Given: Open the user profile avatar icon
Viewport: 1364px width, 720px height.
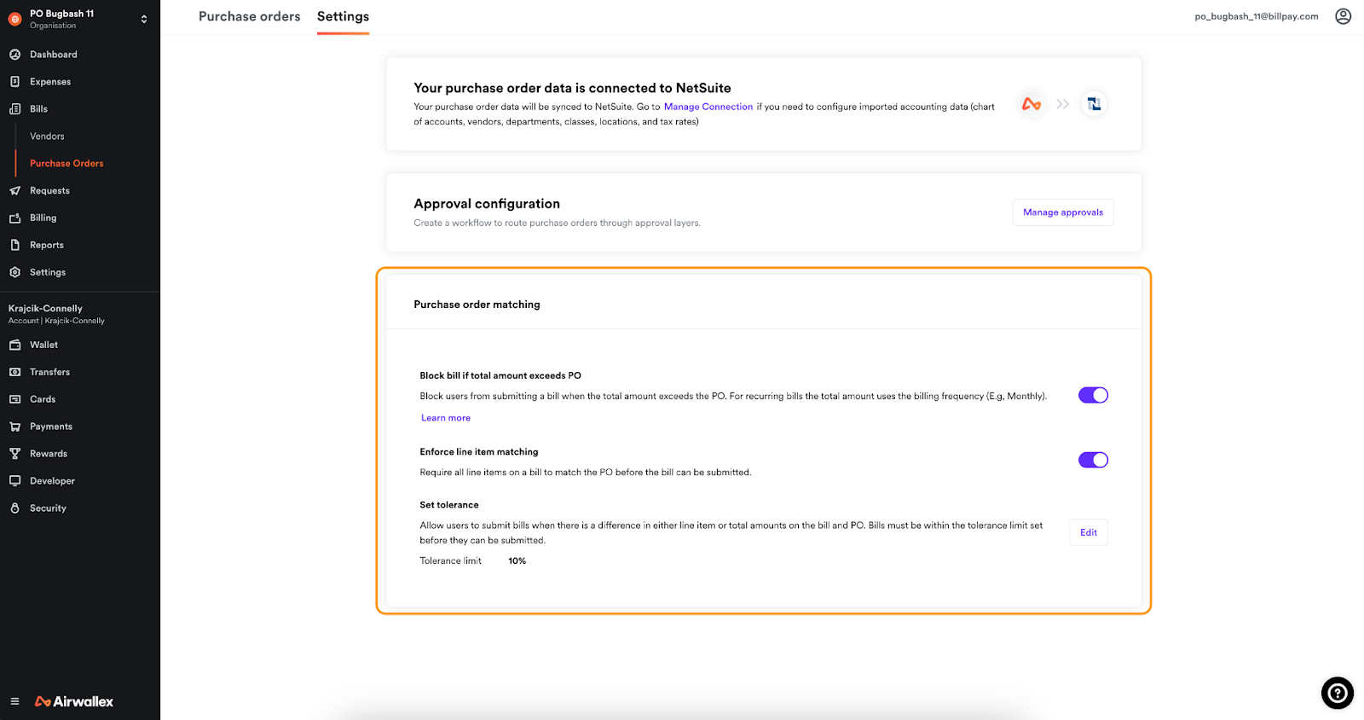Looking at the screenshot, I should (1343, 16).
